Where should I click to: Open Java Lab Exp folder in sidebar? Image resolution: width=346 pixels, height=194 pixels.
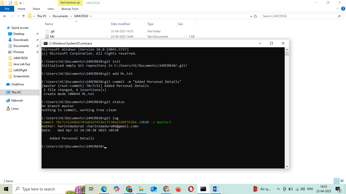click(22, 64)
